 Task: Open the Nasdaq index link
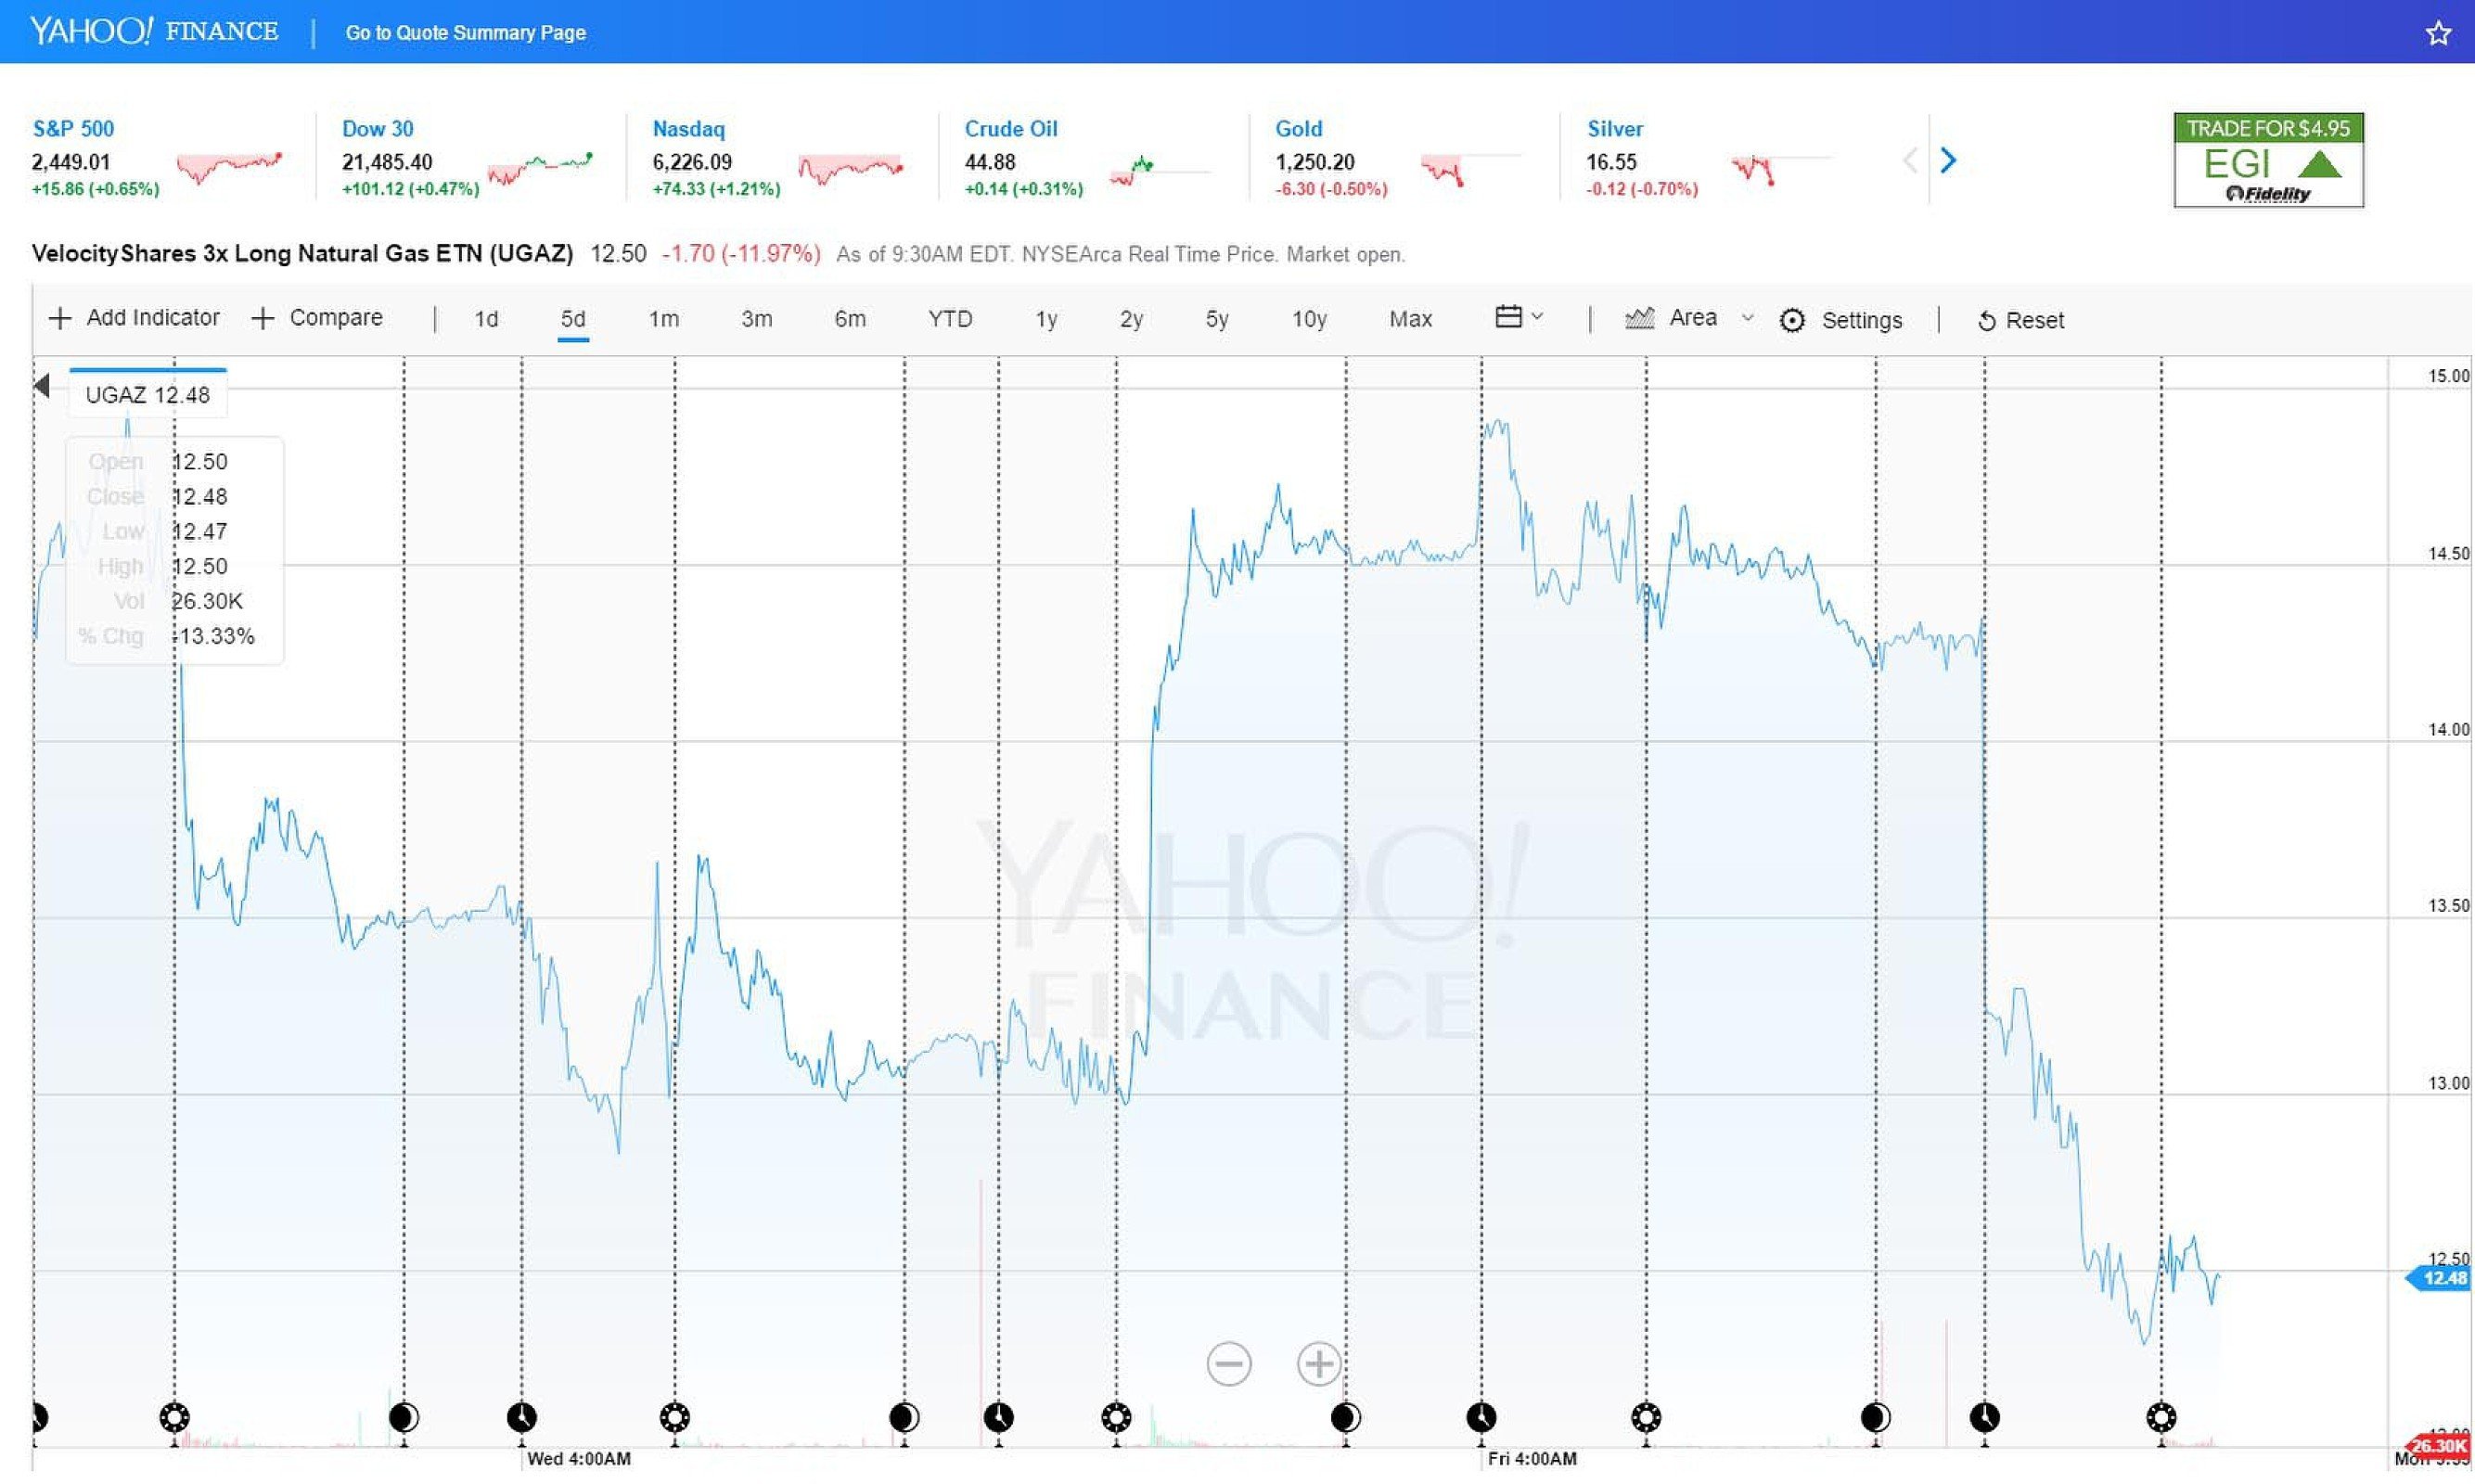[688, 129]
